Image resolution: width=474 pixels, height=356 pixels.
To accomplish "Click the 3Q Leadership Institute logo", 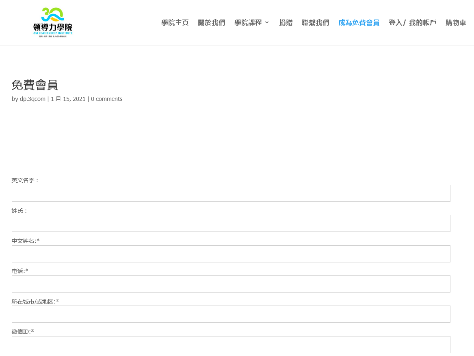I will (53, 22).
